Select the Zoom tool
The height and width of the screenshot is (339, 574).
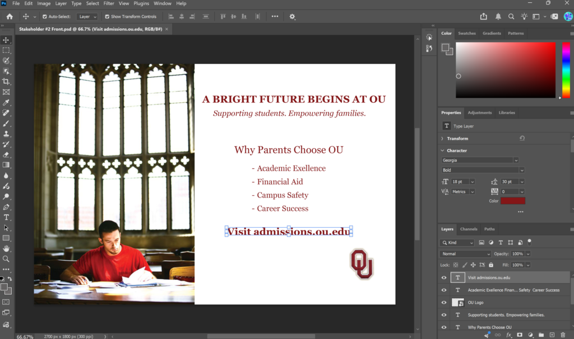click(x=6, y=259)
